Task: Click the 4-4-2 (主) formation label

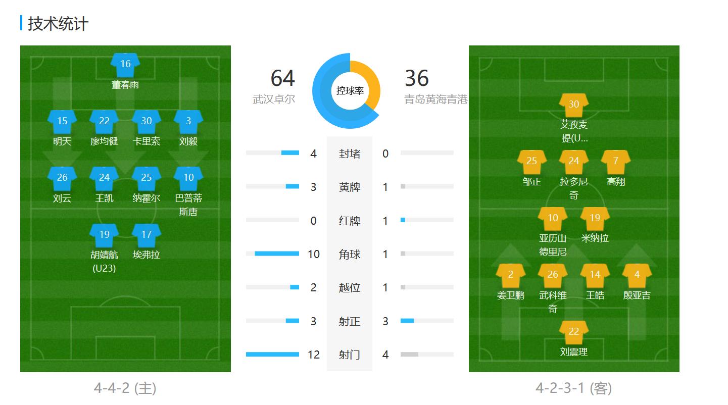Action: (x=125, y=388)
